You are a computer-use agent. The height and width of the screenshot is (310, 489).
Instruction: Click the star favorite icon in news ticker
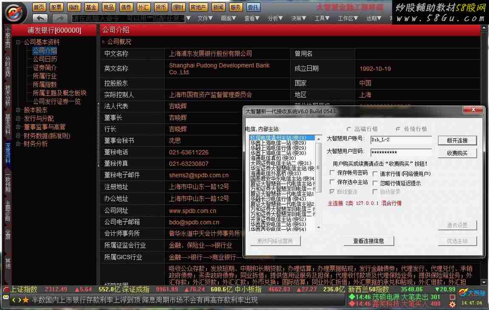(x=26, y=300)
